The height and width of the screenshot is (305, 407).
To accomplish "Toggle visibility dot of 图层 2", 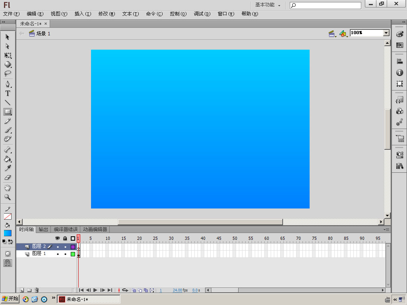I will [58, 247].
